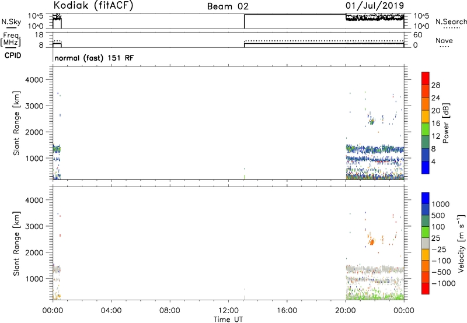Click the '20:00' time axis label
The width and height of the screenshot is (467, 323).
(x=346, y=311)
